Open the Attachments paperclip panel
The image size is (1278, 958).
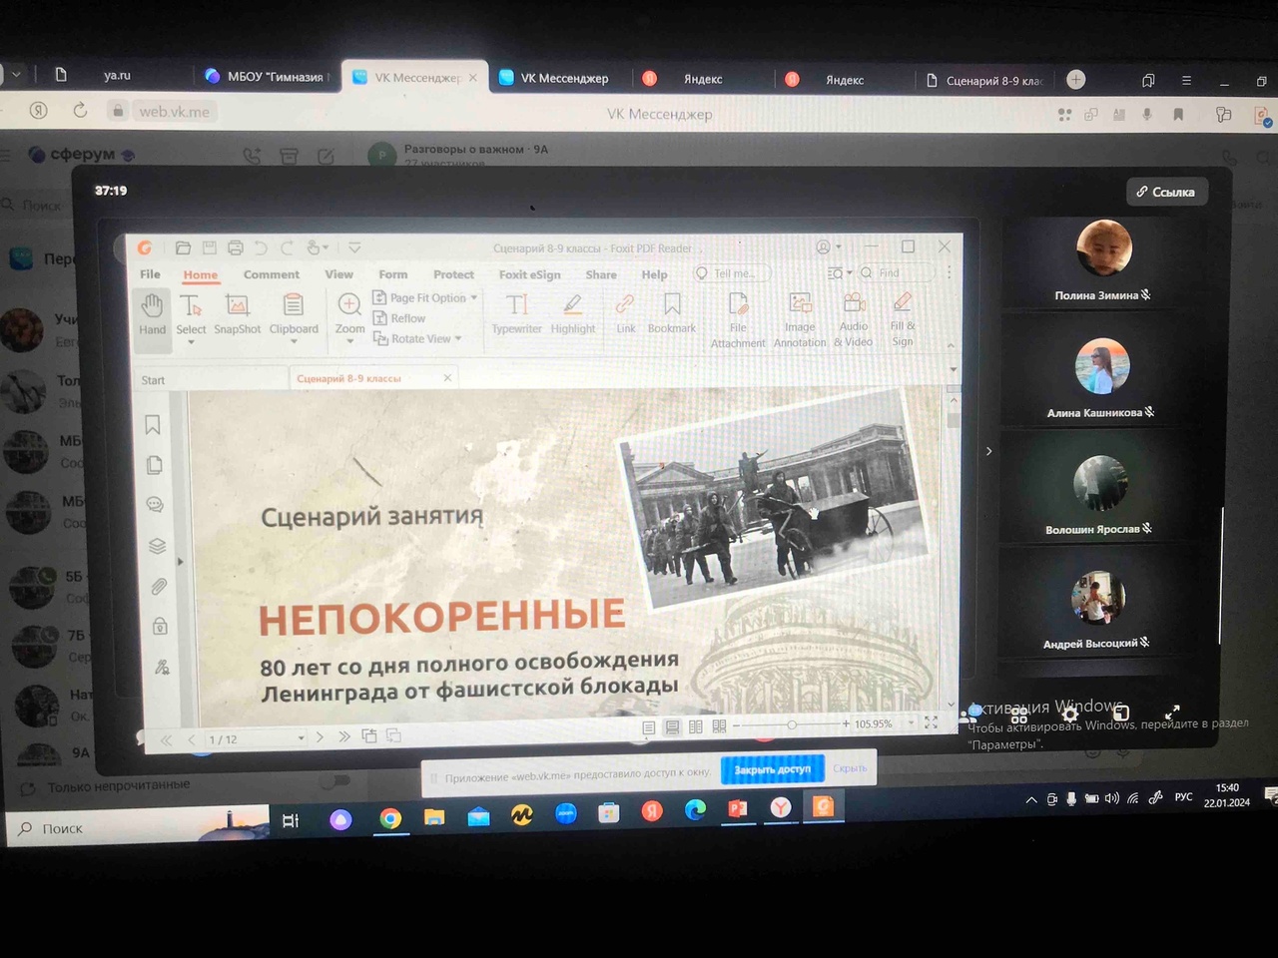pyautogui.click(x=158, y=587)
